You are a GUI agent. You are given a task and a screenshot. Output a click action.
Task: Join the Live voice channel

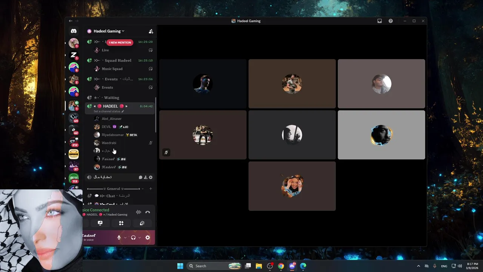120,50
